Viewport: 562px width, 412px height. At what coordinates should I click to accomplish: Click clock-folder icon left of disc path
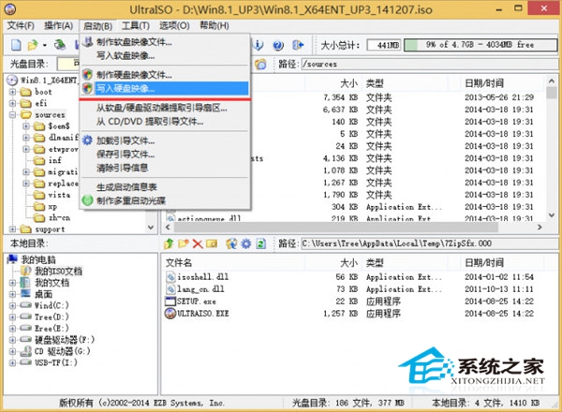point(260,64)
